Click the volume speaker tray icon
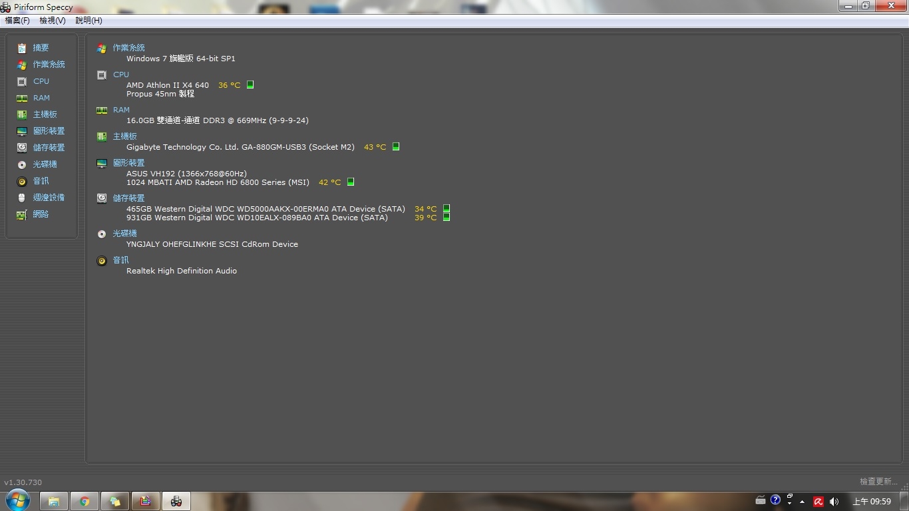The height and width of the screenshot is (511, 909). click(x=834, y=502)
